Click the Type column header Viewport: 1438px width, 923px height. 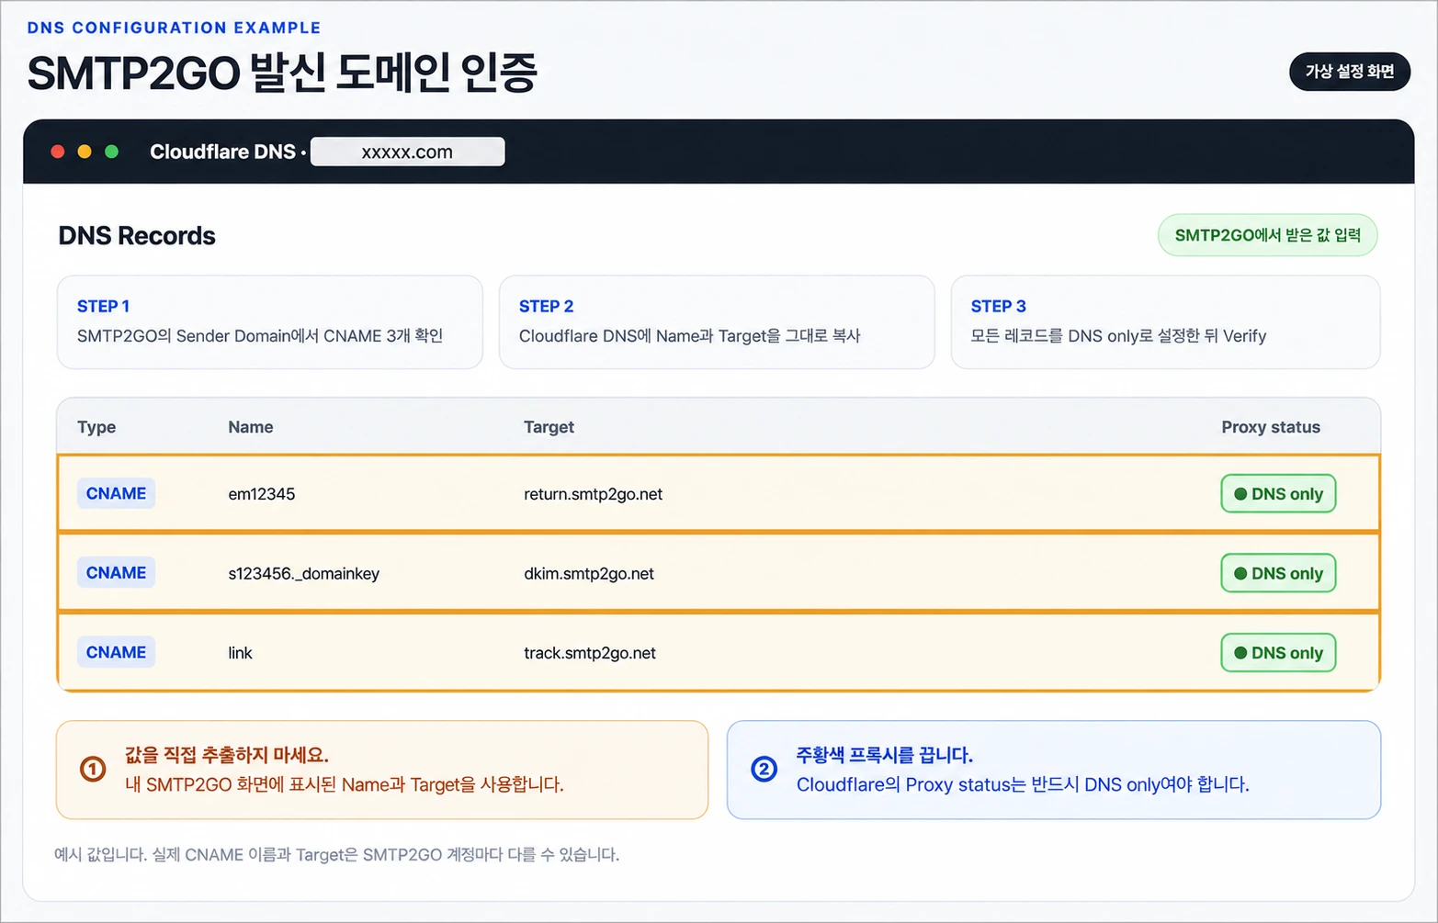96,427
